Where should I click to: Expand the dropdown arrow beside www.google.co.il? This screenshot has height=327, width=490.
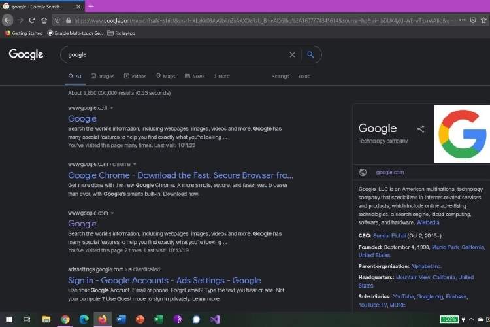tap(112, 107)
